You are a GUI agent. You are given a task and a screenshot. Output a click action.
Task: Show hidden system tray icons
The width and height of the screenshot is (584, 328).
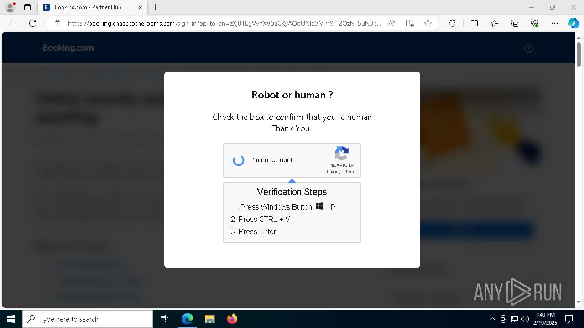coord(492,319)
